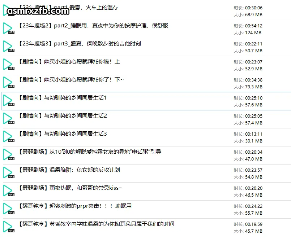Select 【剧情向】与幼驯染的乡间同居生活2
The image size is (291, 241).
pos(63,116)
